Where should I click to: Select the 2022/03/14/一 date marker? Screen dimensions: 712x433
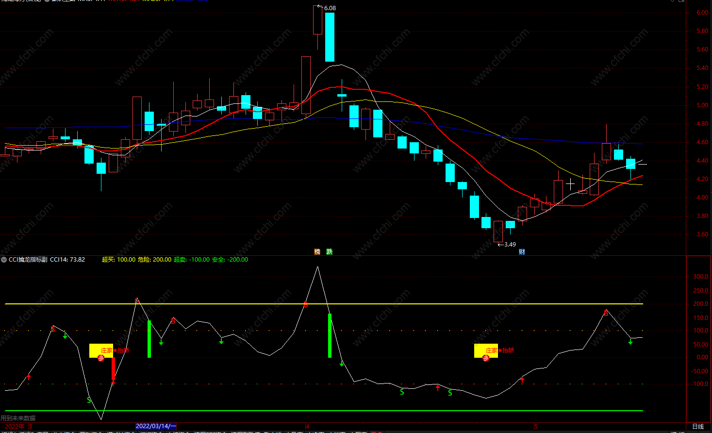pyautogui.click(x=156, y=426)
